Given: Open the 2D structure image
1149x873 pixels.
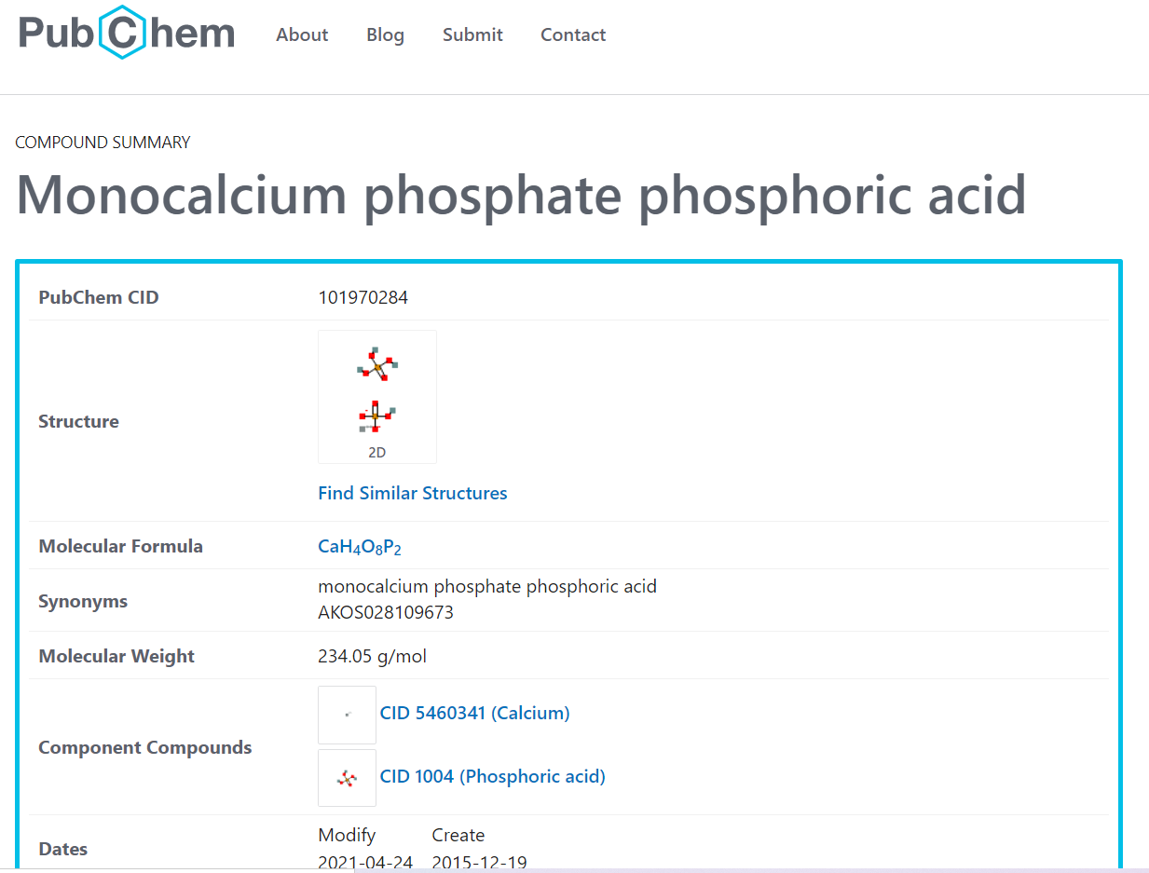Looking at the screenshot, I should [x=377, y=396].
